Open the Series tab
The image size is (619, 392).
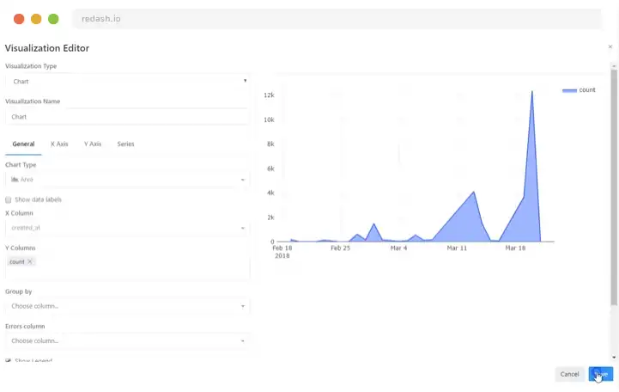[125, 144]
